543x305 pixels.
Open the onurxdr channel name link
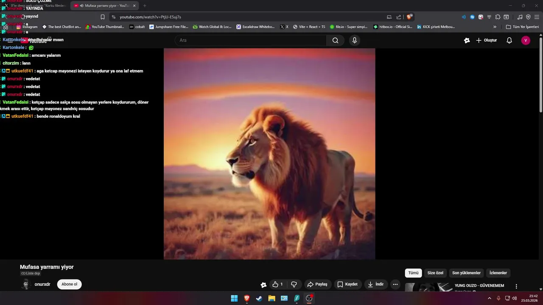click(42, 284)
